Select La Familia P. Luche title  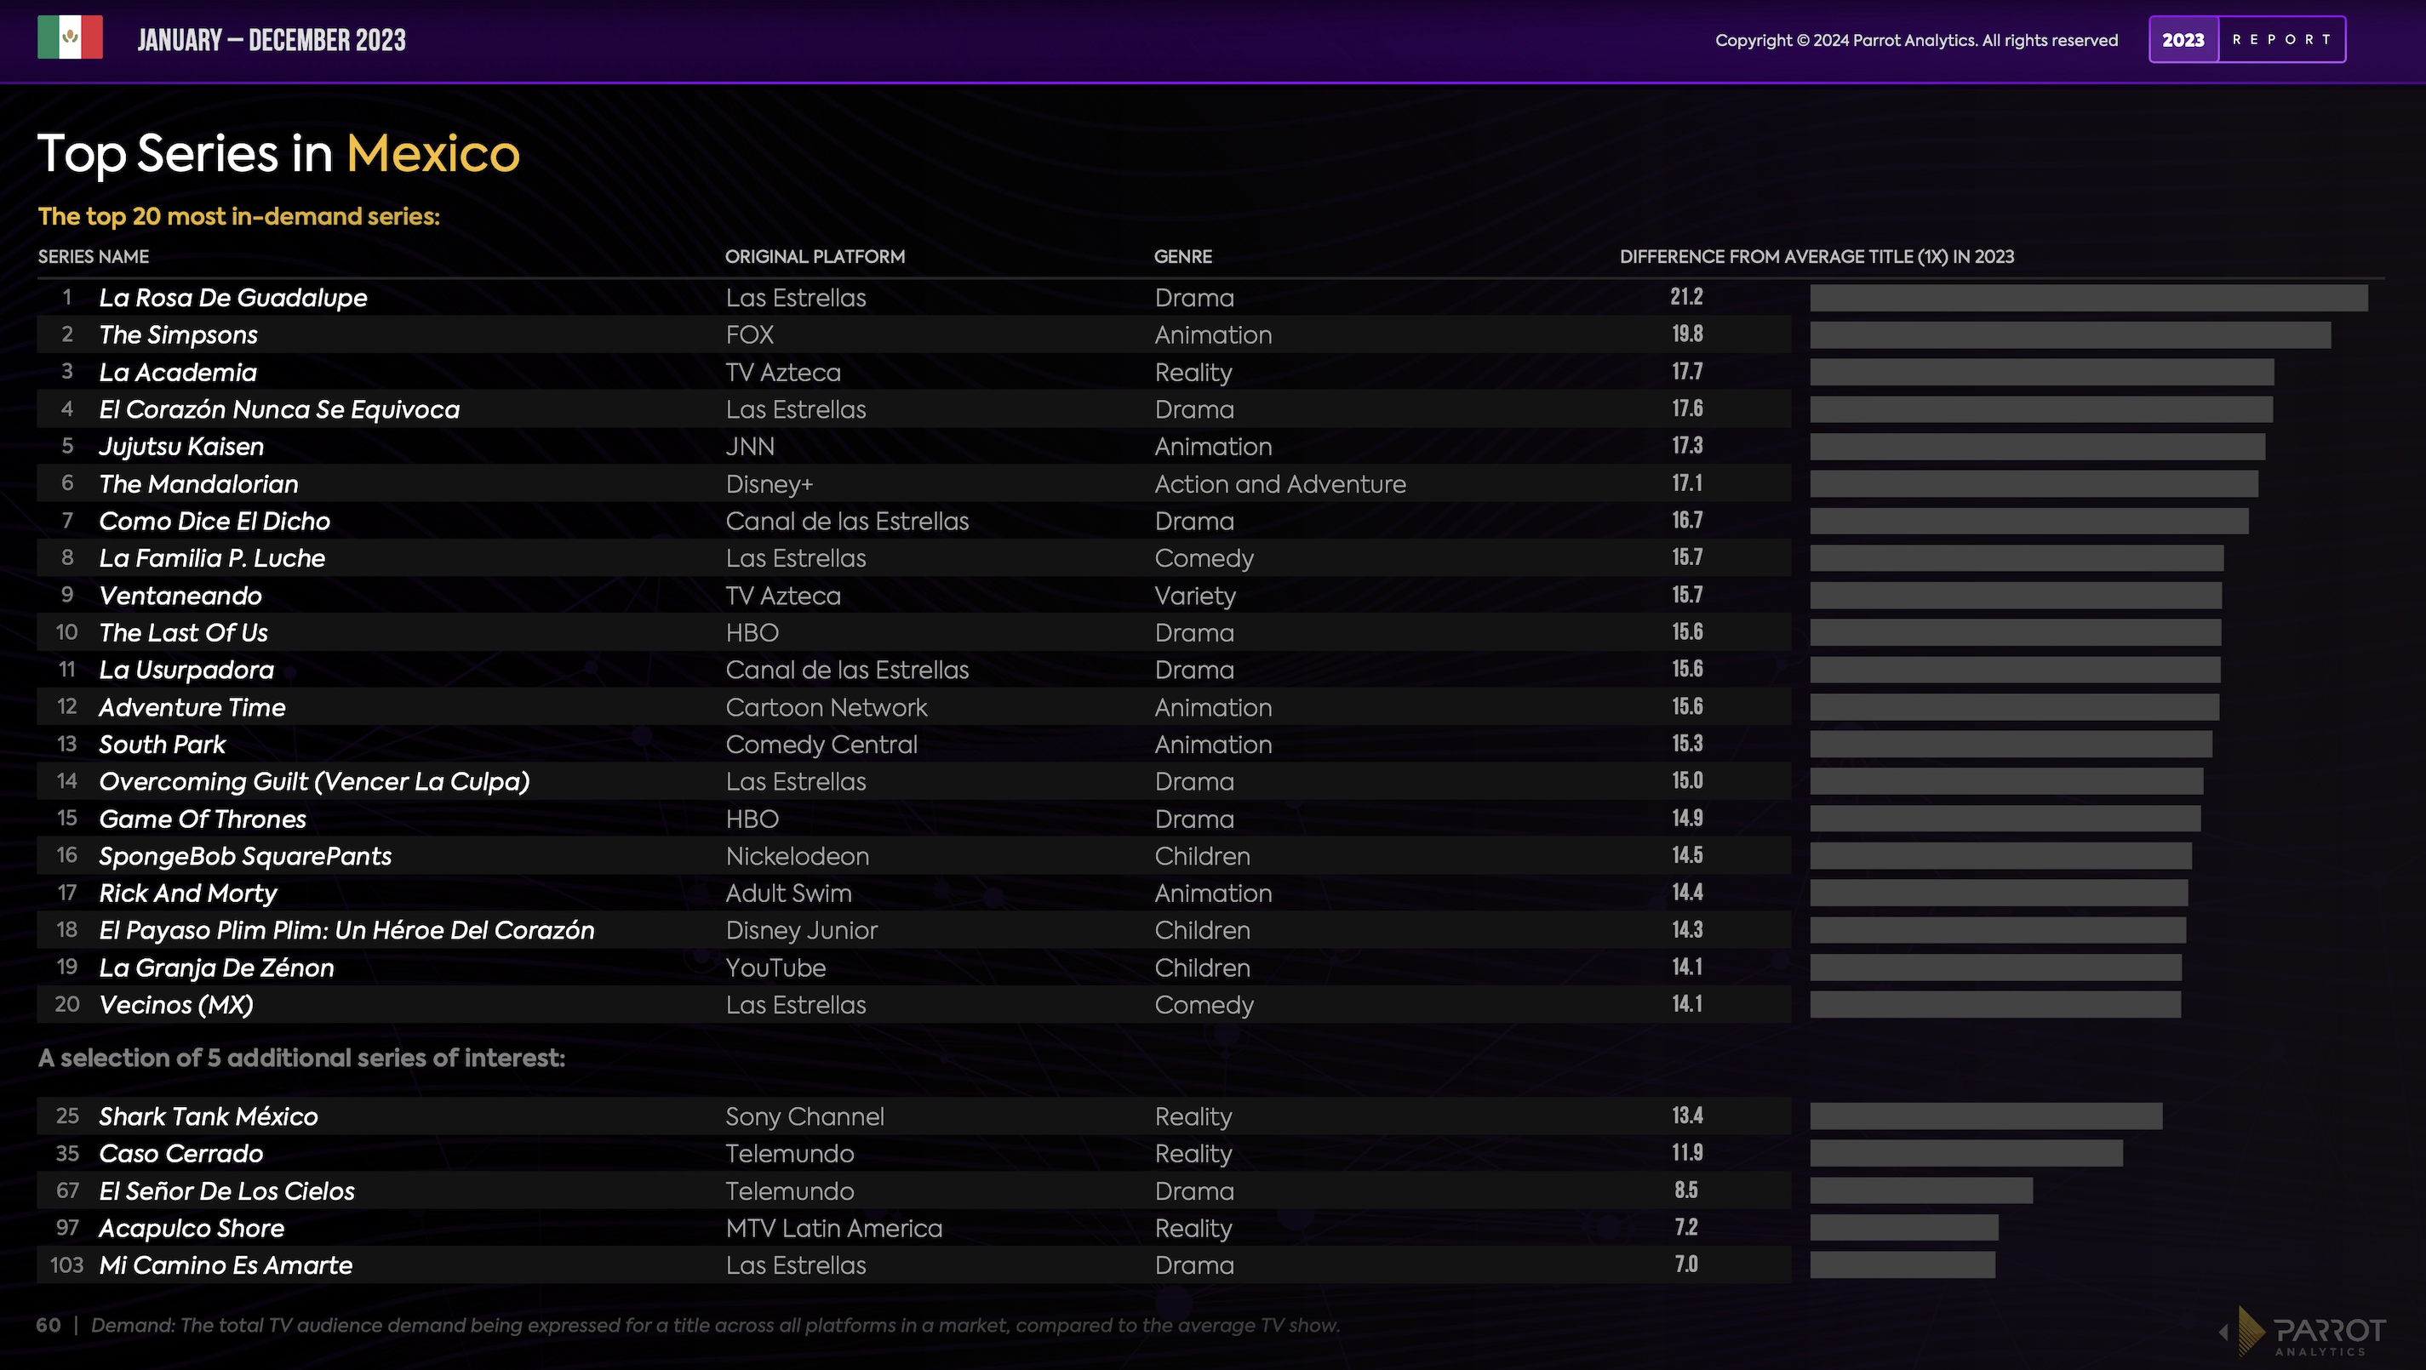coord(212,558)
